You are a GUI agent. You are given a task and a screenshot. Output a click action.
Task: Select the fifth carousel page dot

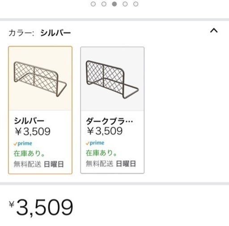click(x=136, y=4)
